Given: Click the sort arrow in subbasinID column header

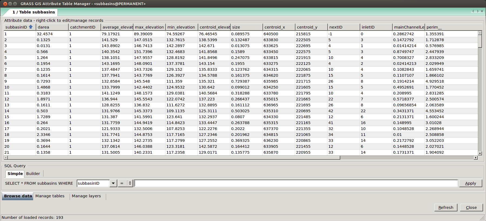Looking at the screenshot, I should 31,27.
